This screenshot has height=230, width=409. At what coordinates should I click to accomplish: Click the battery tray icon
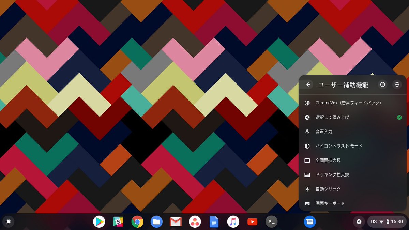pos(388,222)
